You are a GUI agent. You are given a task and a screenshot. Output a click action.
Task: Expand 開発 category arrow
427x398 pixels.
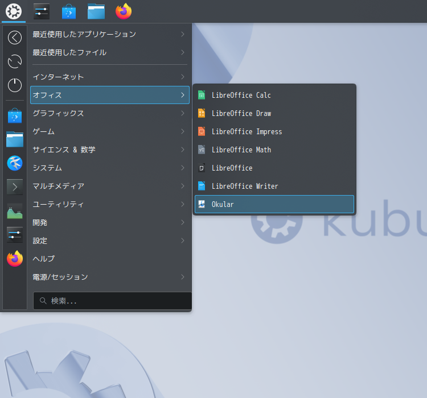pyautogui.click(x=183, y=222)
